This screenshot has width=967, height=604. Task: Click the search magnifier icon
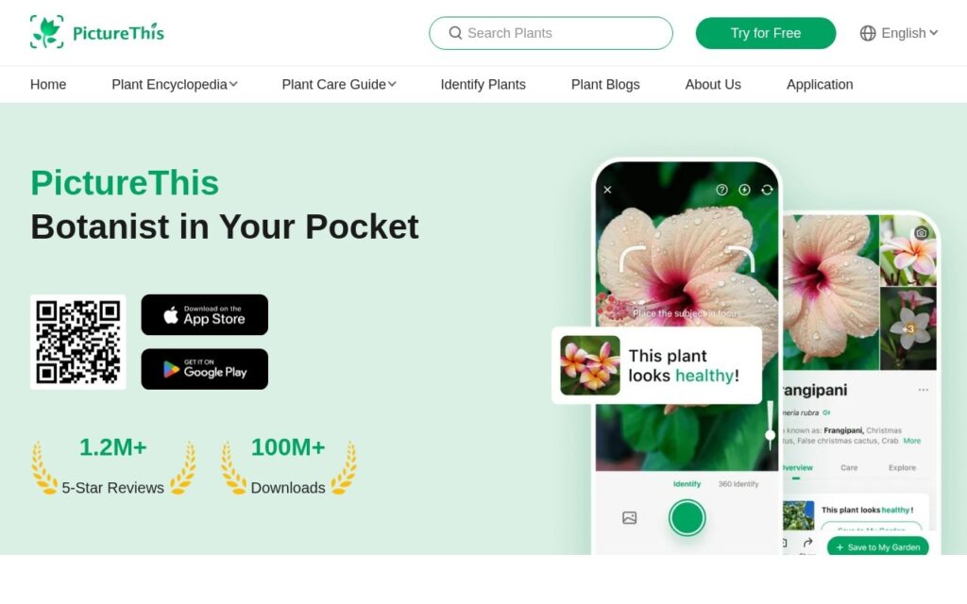point(455,33)
